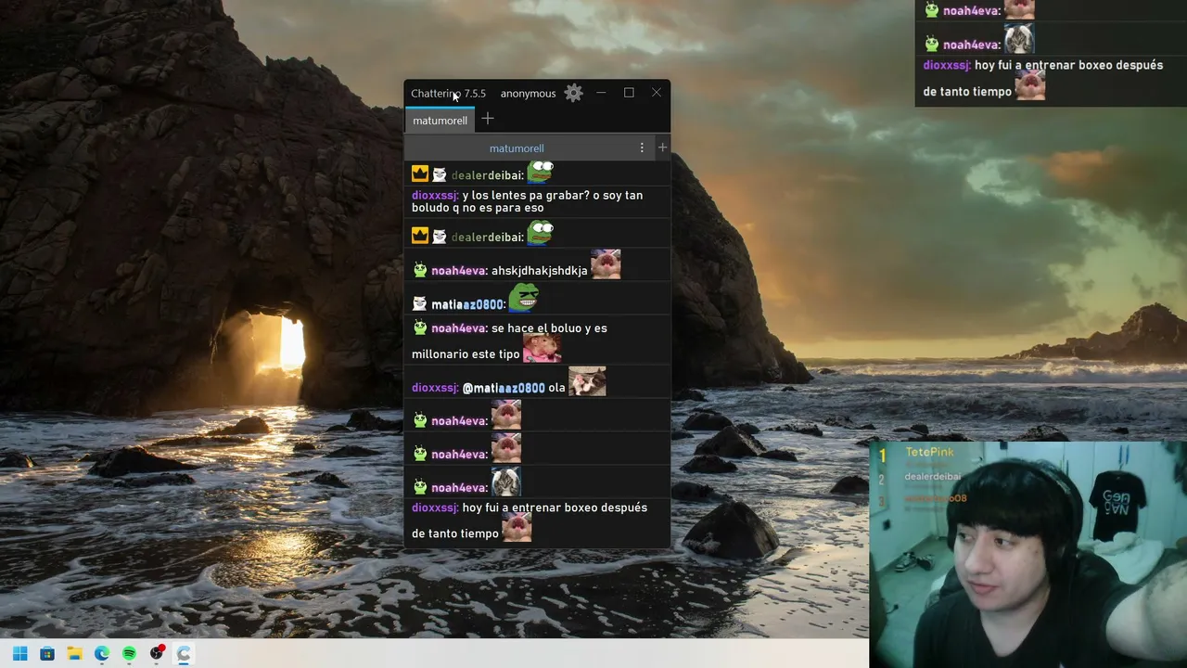Screen dimensions: 1187x668
Task: Click the text 'se hace el boluo y es'
Action: (549, 328)
